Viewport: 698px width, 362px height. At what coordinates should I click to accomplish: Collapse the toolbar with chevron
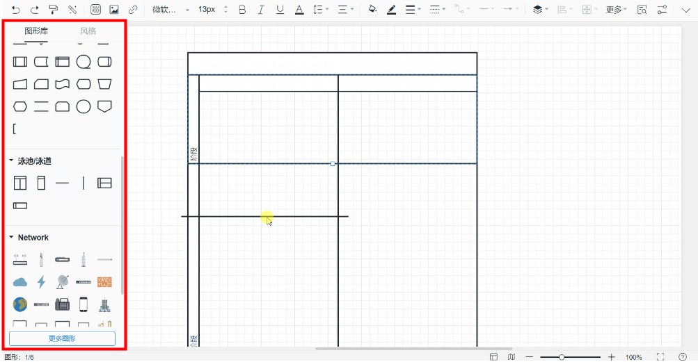(685, 10)
